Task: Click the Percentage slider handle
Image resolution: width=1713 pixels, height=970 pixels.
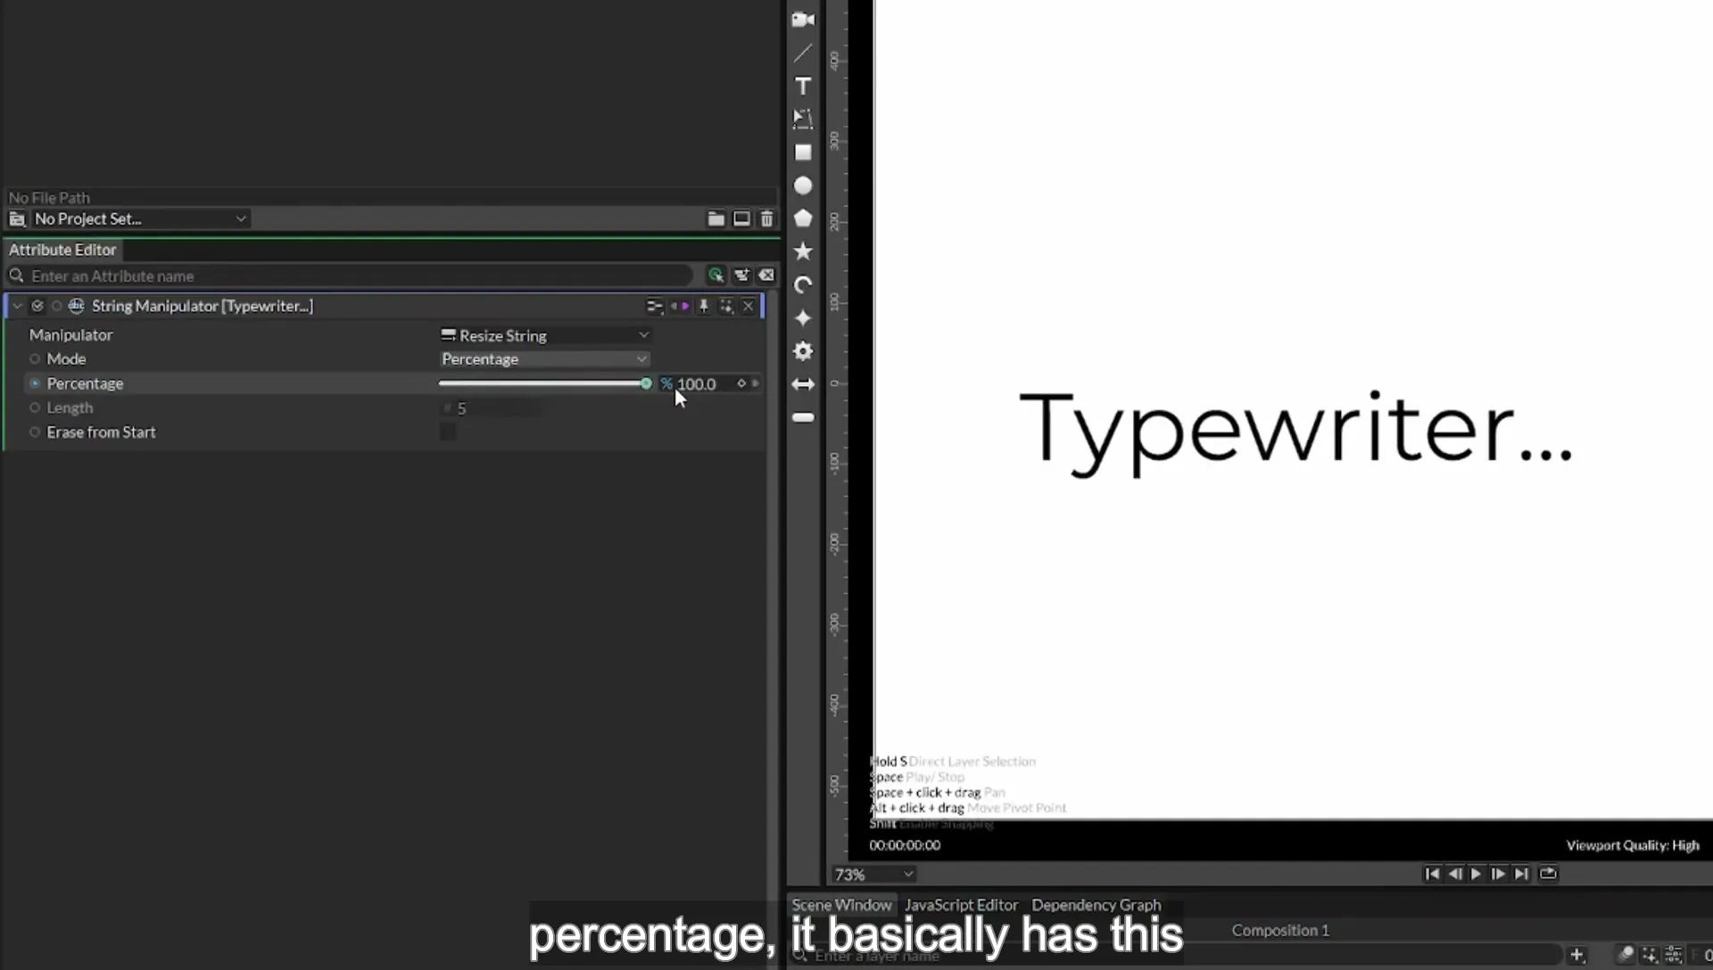Action: point(646,383)
